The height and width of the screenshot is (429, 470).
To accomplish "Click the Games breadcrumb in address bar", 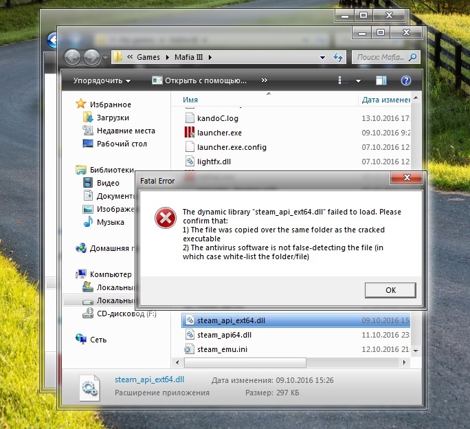I will point(148,57).
